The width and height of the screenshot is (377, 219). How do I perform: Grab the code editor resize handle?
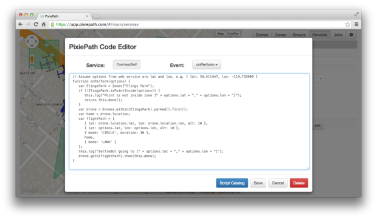(x=308, y=168)
